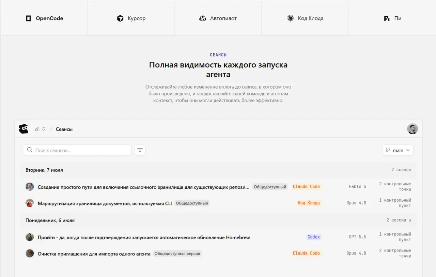Viewport: 436px width, 277px height.
Task: Click 2 контрольные точки on Очистка приглашения row
Action: (395, 253)
